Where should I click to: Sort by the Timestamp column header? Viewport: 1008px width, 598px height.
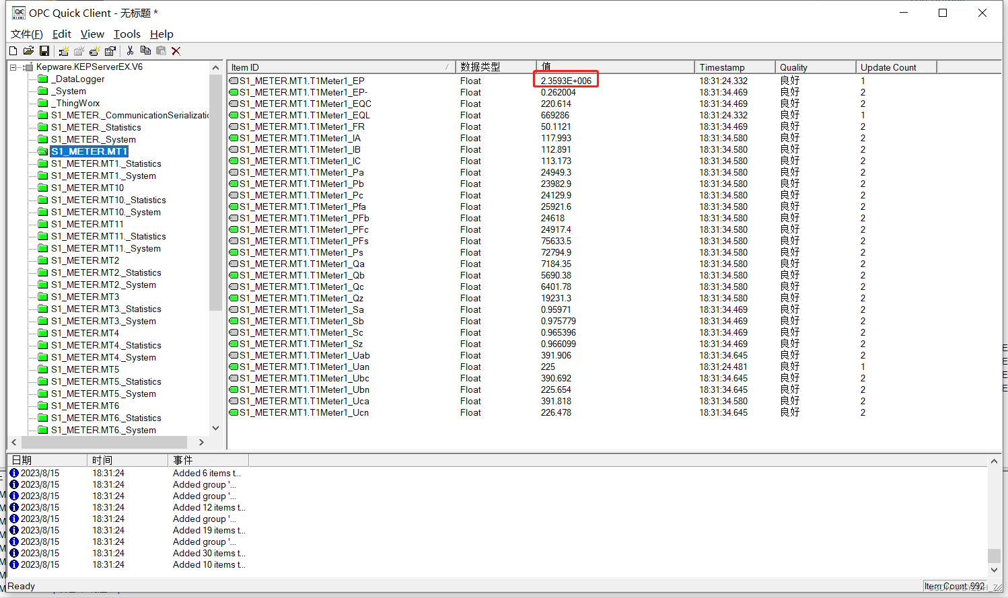pyautogui.click(x=733, y=67)
